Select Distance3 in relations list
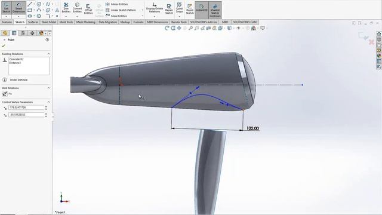This screenshot has height=215, width=382. pyautogui.click(x=15, y=63)
